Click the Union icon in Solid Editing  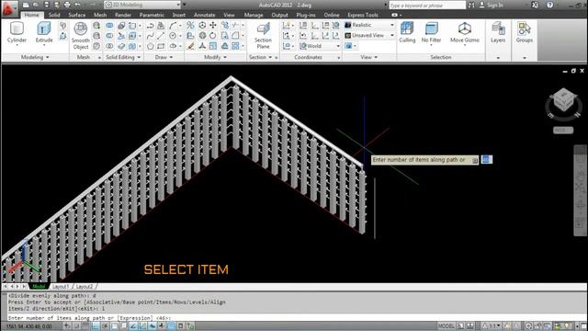pos(109,25)
